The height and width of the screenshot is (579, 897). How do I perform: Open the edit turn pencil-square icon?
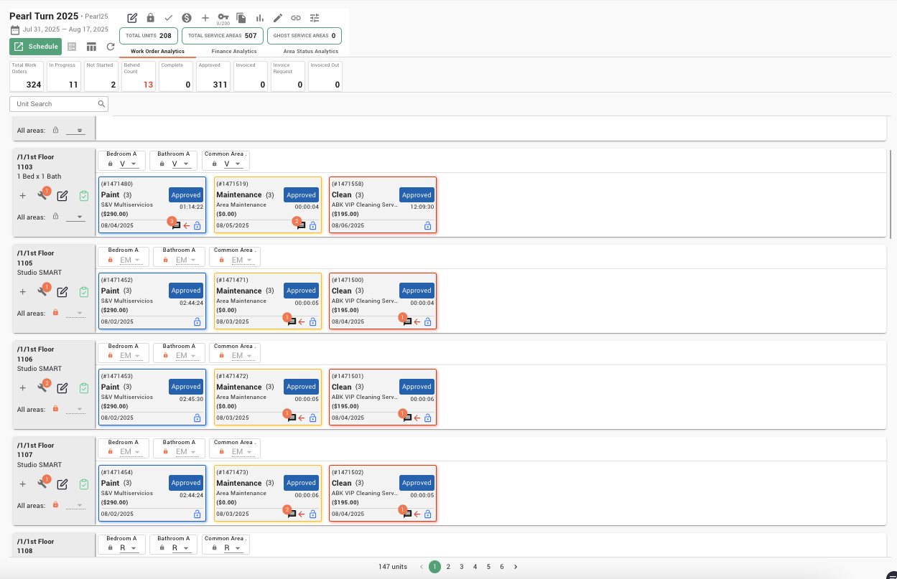132,18
